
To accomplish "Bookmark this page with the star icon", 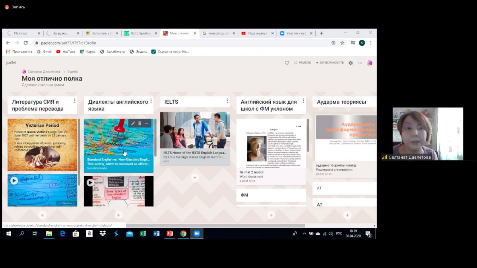I will (342, 43).
